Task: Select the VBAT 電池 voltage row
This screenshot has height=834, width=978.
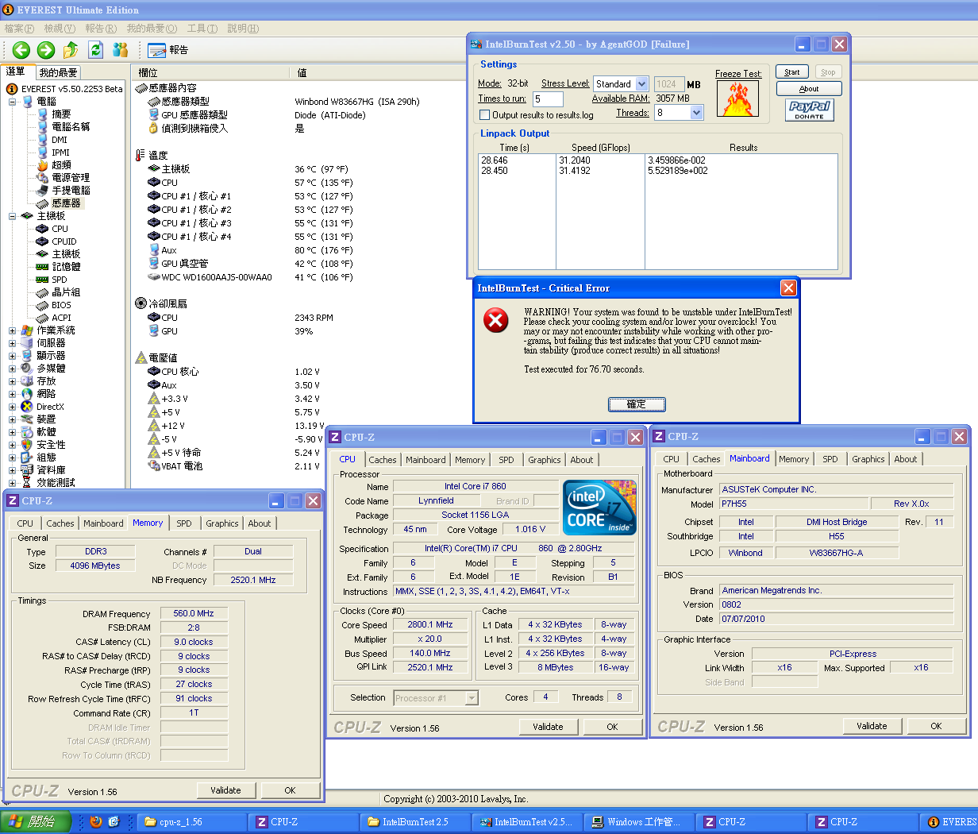Action: point(233,466)
